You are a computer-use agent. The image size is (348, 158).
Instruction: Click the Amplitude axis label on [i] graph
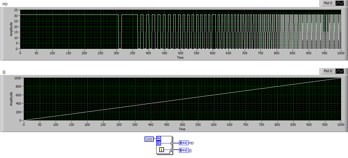tap(11, 99)
